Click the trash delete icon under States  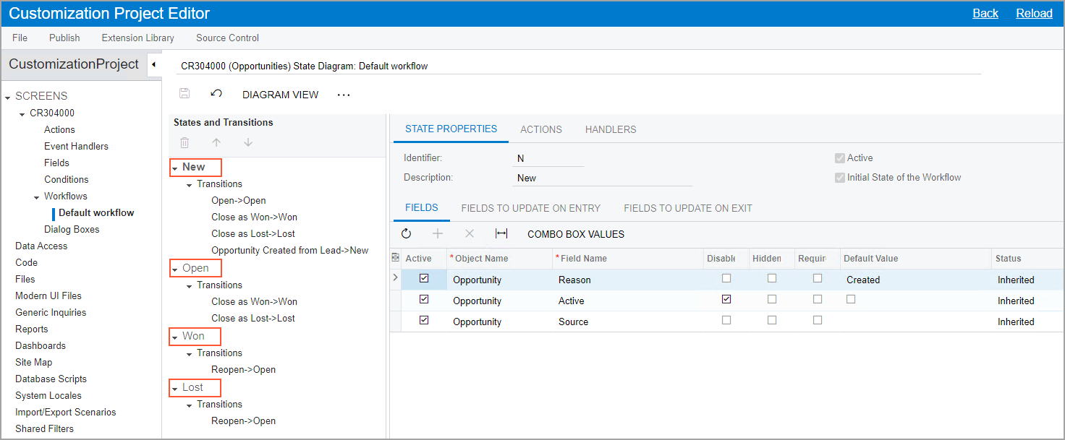[x=184, y=143]
